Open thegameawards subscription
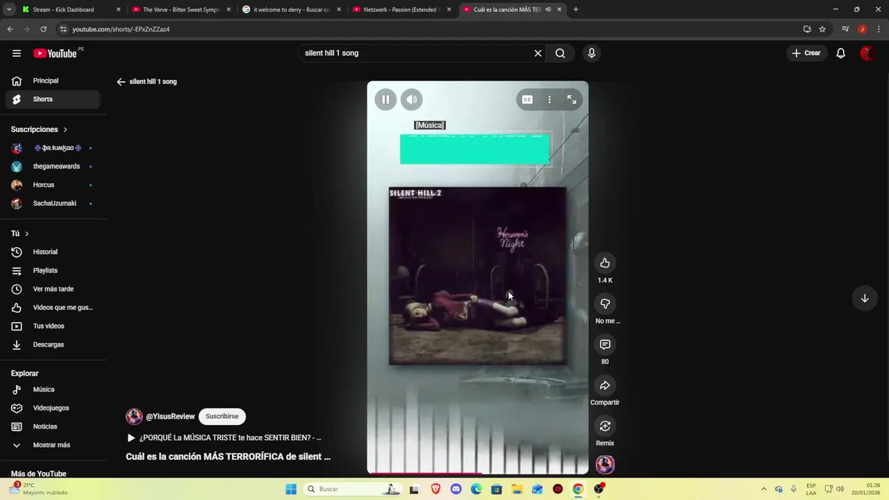 (x=53, y=166)
